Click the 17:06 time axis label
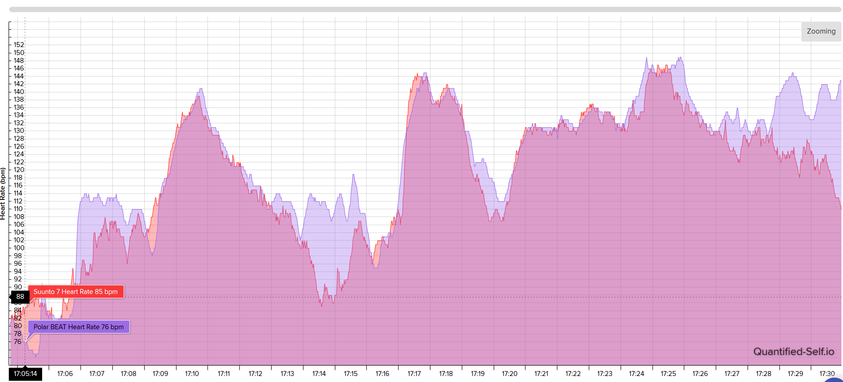This screenshot has width=843, height=382. [65, 374]
